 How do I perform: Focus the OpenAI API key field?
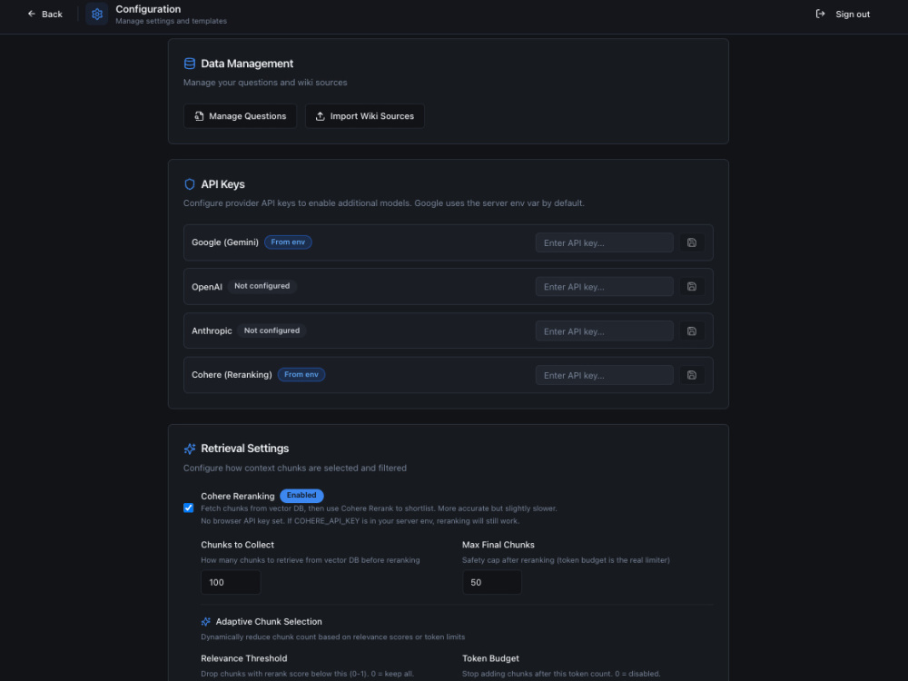pyautogui.click(x=604, y=287)
